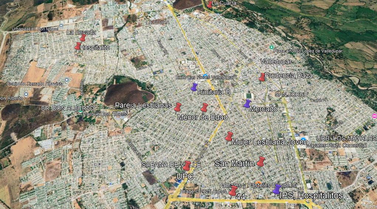Open the Mayales Plaza Comercial shopping icon
The width and height of the screenshot is (377, 209).
point(303,141)
